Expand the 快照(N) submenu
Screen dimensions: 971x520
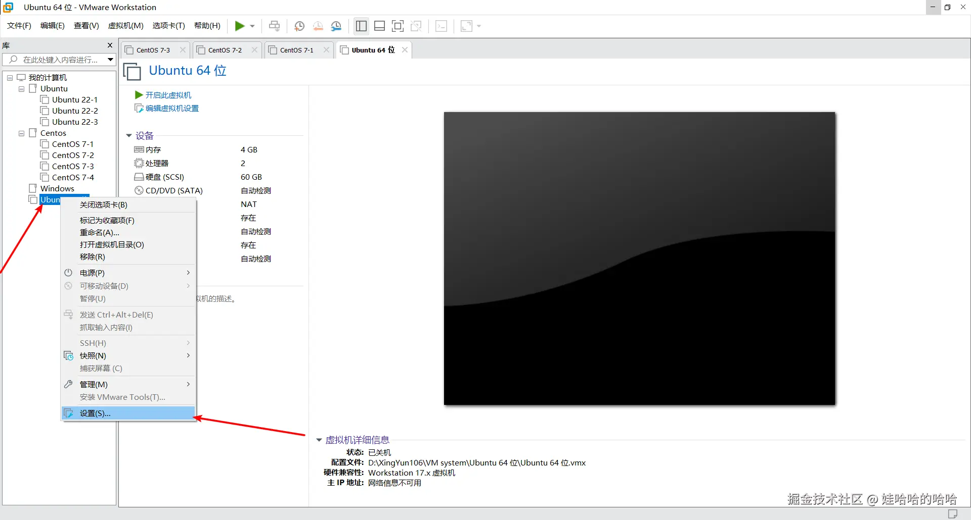click(128, 356)
